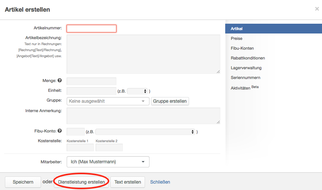
Task: Click the help icon next to Fibu-Konto
Action: coord(60,131)
